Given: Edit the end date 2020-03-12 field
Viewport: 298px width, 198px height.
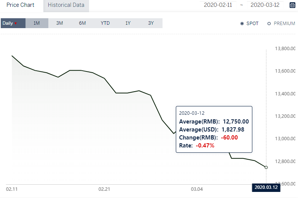Looking at the screenshot, I should 265,5.
